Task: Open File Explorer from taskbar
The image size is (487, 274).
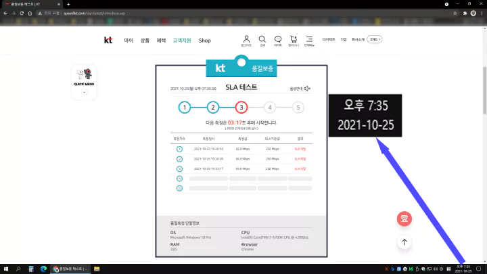Action: click(x=97, y=269)
